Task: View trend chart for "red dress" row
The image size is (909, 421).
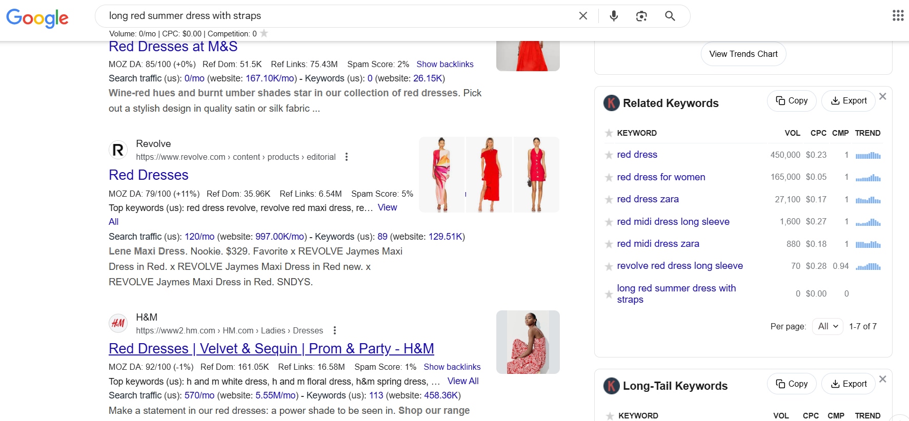Action: pyautogui.click(x=868, y=155)
